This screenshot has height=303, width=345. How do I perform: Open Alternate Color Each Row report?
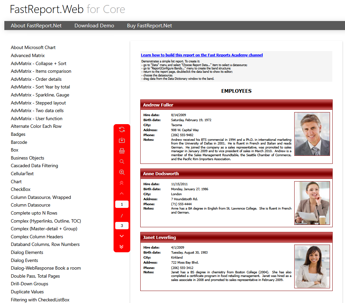pos(36,126)
